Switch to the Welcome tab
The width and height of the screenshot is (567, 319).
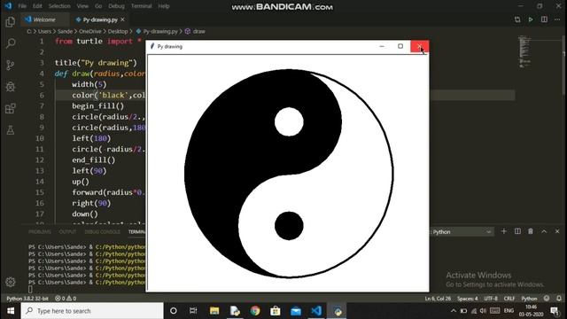tap(44, 19)
